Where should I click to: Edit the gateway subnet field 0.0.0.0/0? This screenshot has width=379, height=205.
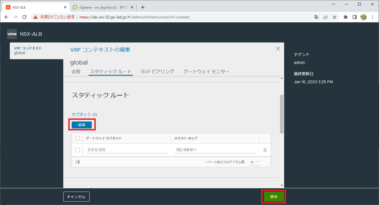(127, 150)
